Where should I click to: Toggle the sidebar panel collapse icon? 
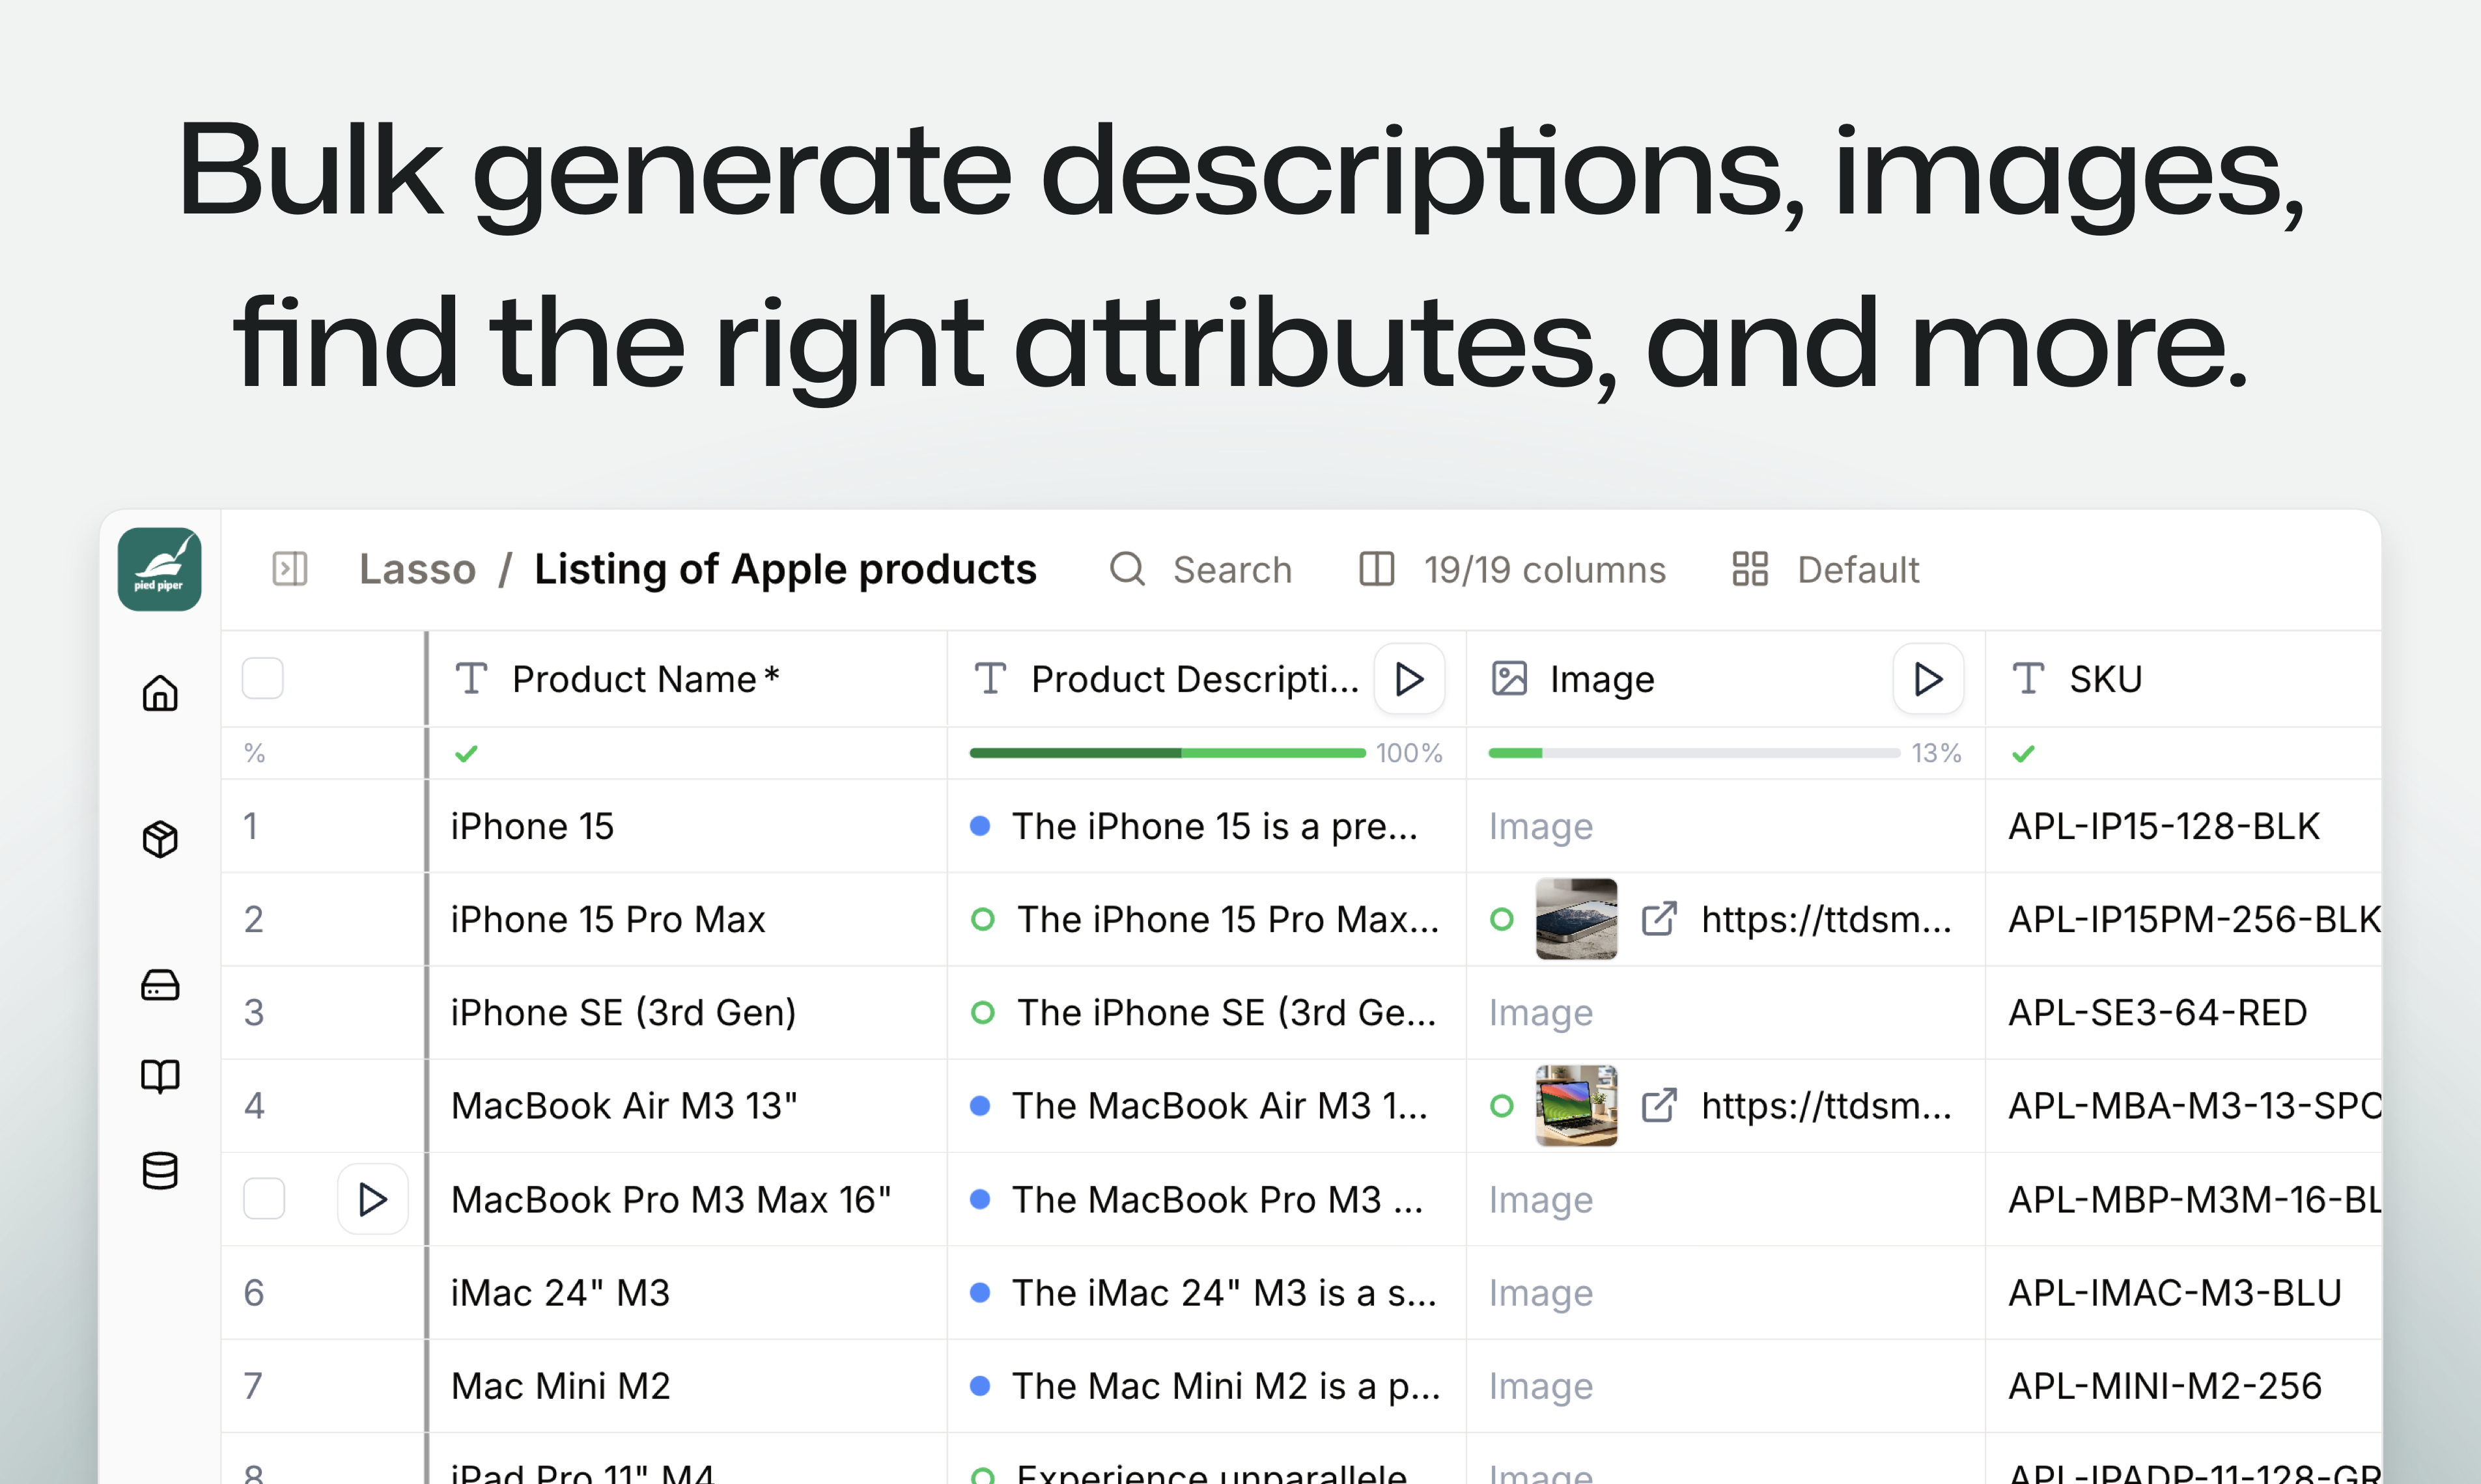(x=289, y=569)
